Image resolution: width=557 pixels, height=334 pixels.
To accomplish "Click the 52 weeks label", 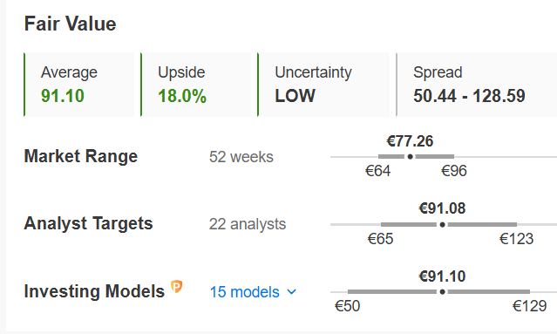I will click(241, 157).
